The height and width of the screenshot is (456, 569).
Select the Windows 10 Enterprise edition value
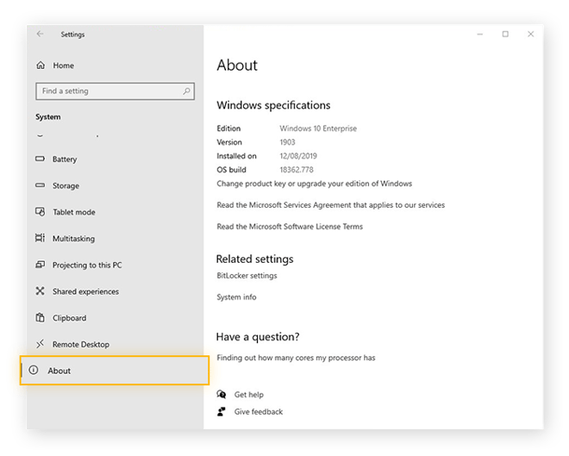tap(318, 128)
